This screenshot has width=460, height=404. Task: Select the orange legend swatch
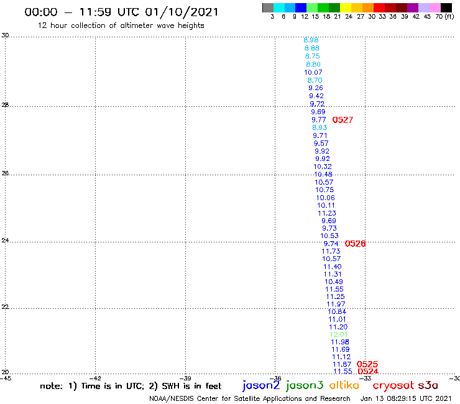click(x=368, y=7)
